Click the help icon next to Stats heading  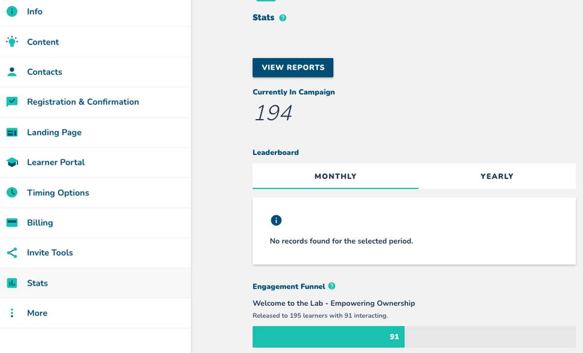click(283, 17)
